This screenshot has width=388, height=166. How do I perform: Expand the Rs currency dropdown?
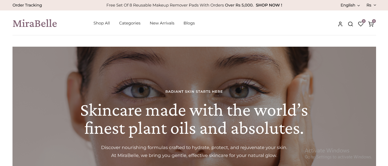(371, 5)
